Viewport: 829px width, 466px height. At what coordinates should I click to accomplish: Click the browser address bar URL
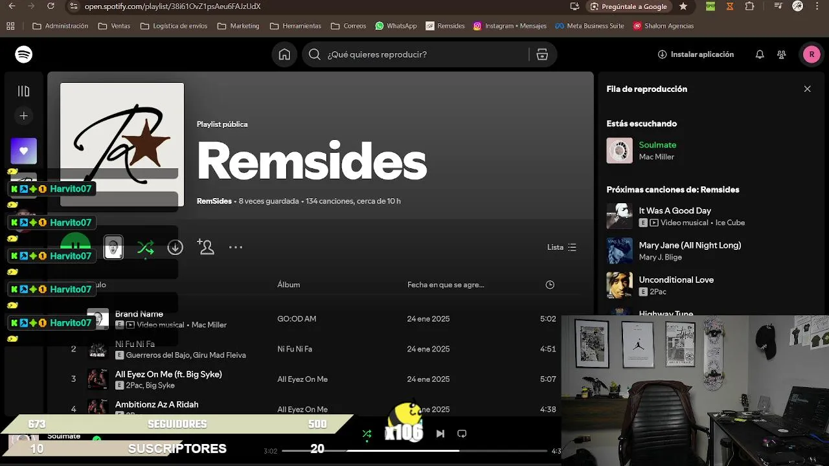point(173,6)
